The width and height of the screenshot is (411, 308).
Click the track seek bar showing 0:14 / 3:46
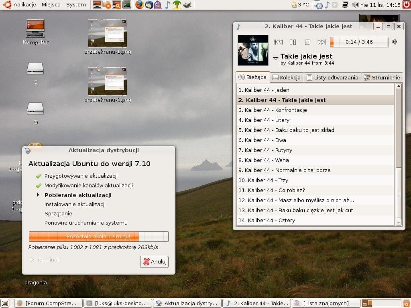tap(359, 42)
